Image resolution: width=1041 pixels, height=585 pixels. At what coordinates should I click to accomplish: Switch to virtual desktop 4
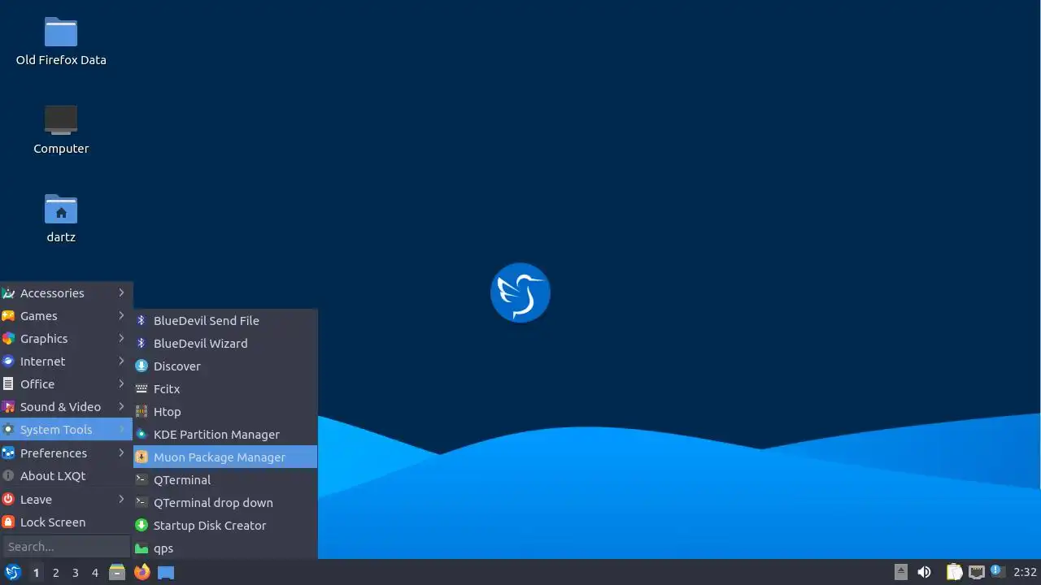(94, 572)
